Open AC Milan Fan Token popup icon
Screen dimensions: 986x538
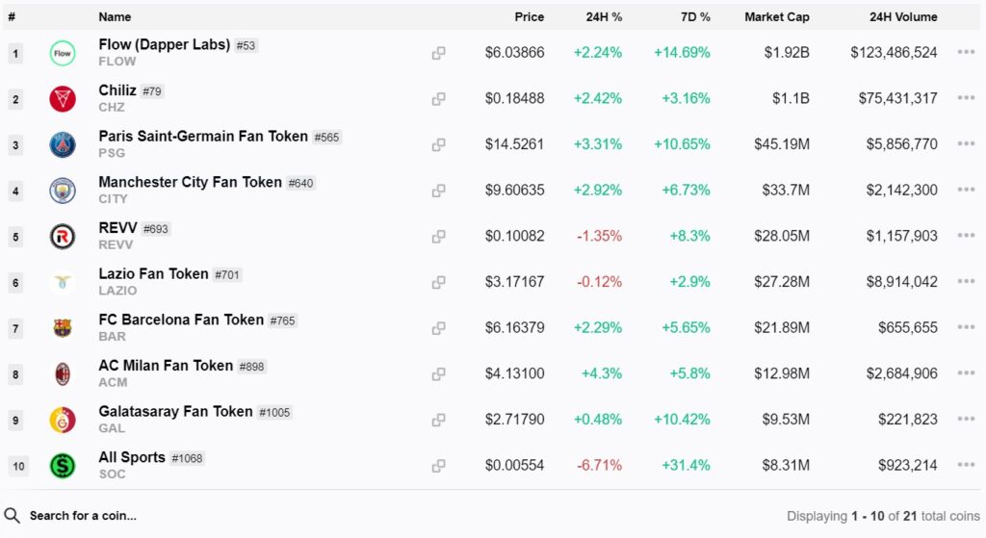438,374
